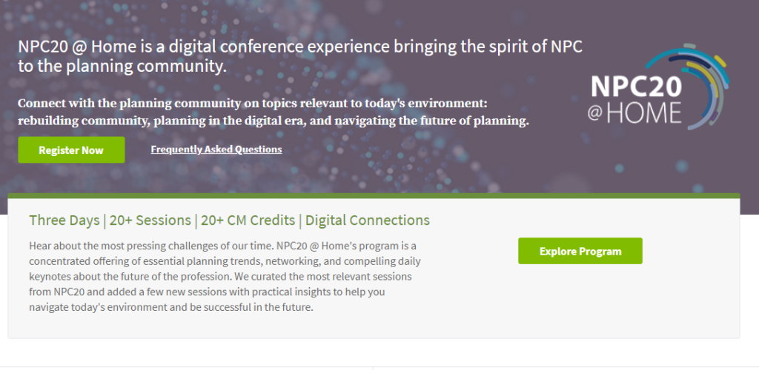Viewport: 759px width, 370px height.
Task: Click 'Three Days' in the green heading
Action: pos(63,221)
